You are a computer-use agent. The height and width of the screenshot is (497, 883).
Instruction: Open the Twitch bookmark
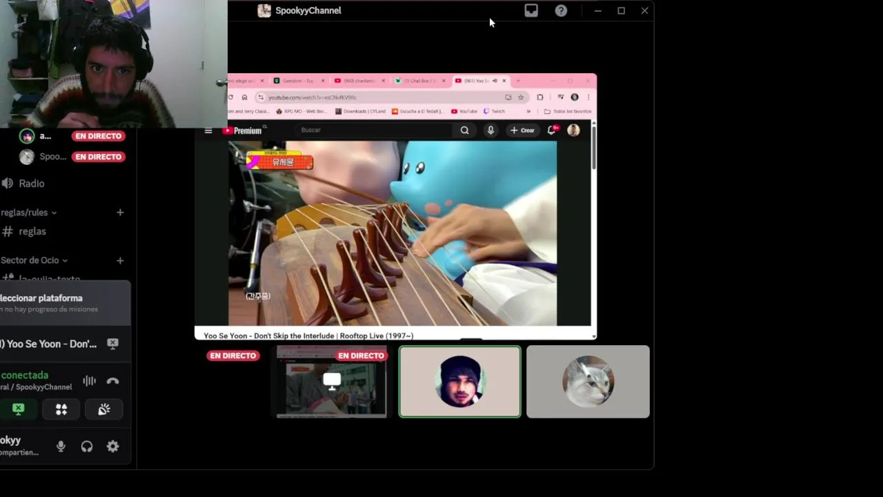point(494,111)
